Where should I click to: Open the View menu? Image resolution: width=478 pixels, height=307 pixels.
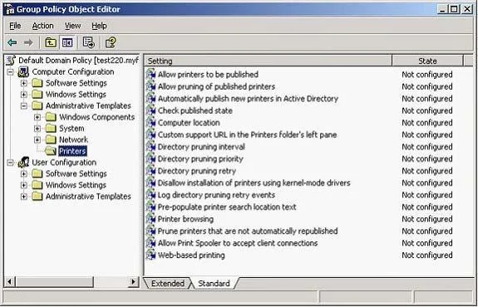click(72, 26)
